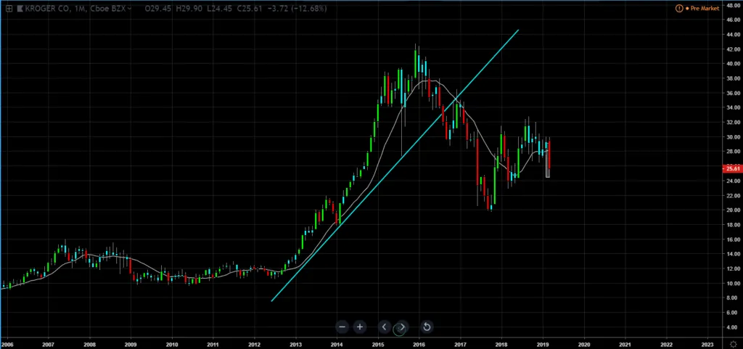Click the C25.61 close value
The image size is (743, 349).
click(x=250, y=9)
